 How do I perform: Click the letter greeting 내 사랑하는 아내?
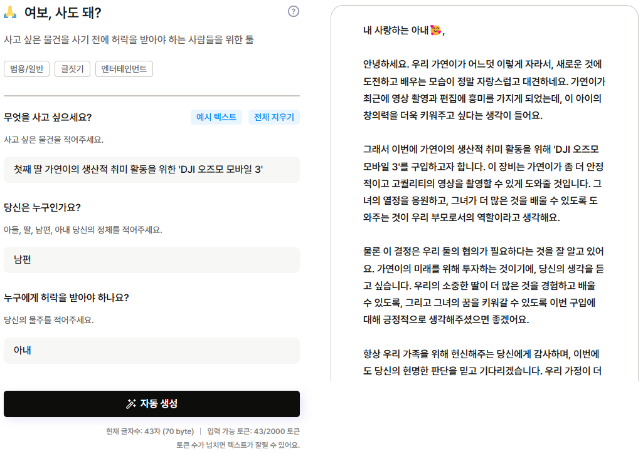395,30
